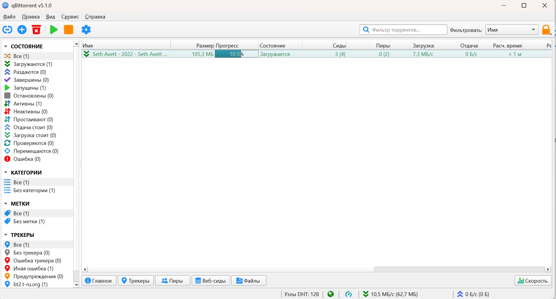Open the Правка menu
Viewport: 556px width, 299px height.
31,17
